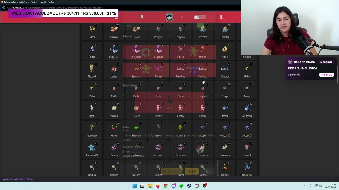
Task: Click the microphone icon in system tray
Action: (310, 186)
